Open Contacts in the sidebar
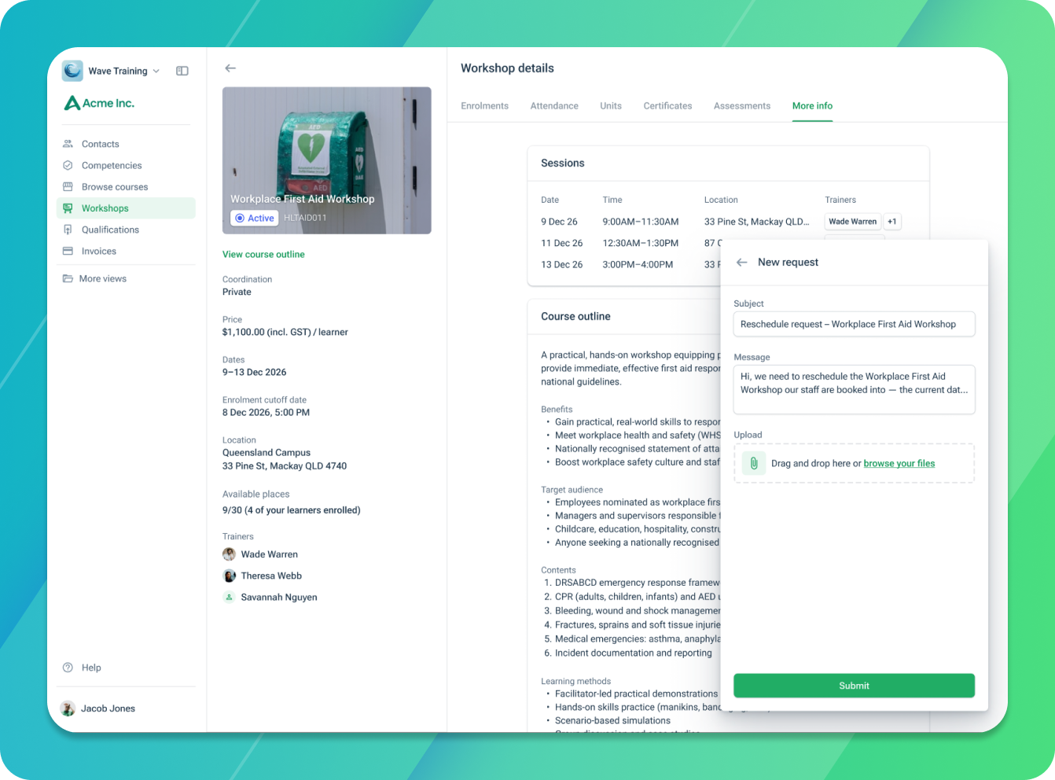Screen dimensions: 1055x780 [x=126, y=144]
